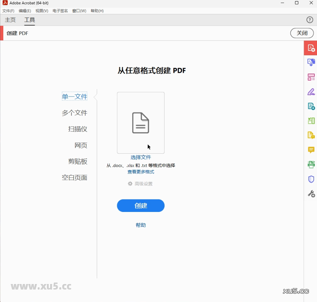
Task: Open the 文件 menu
Action: (8, 11)
